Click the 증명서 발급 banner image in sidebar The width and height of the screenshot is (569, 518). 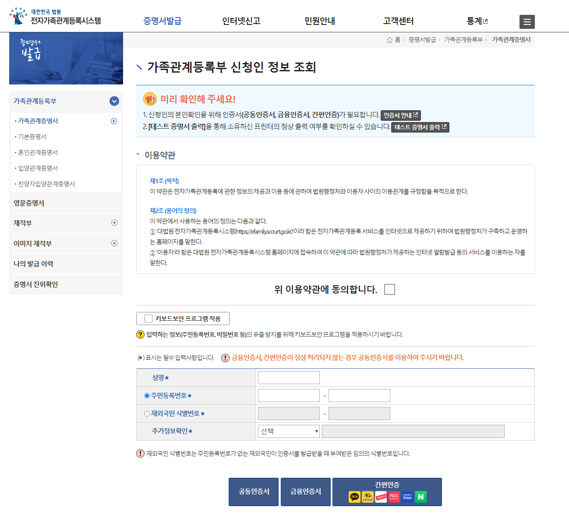point(66,58)
